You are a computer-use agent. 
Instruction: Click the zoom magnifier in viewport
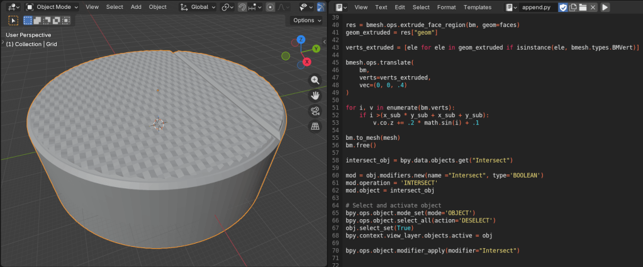[315, 80]
